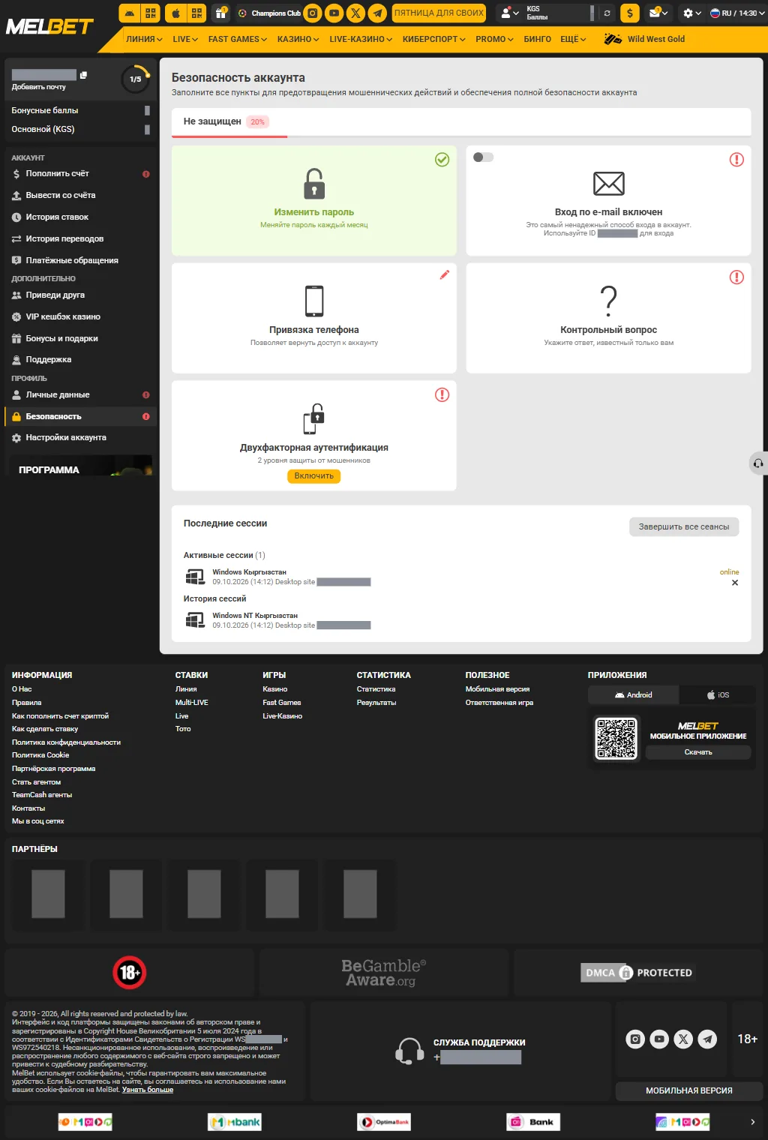The image size is (768, 1140).
Task: Click the DMCA Protected badge
Action: click(638, 973)
